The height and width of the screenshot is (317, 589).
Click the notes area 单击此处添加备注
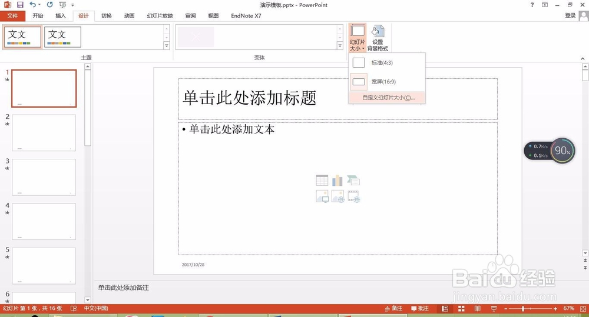click(123, 288)
